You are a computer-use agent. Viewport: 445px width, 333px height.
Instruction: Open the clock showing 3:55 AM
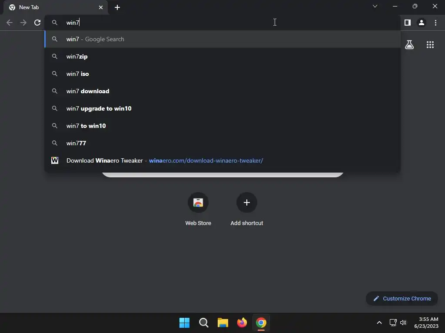(x=426, y=323)
